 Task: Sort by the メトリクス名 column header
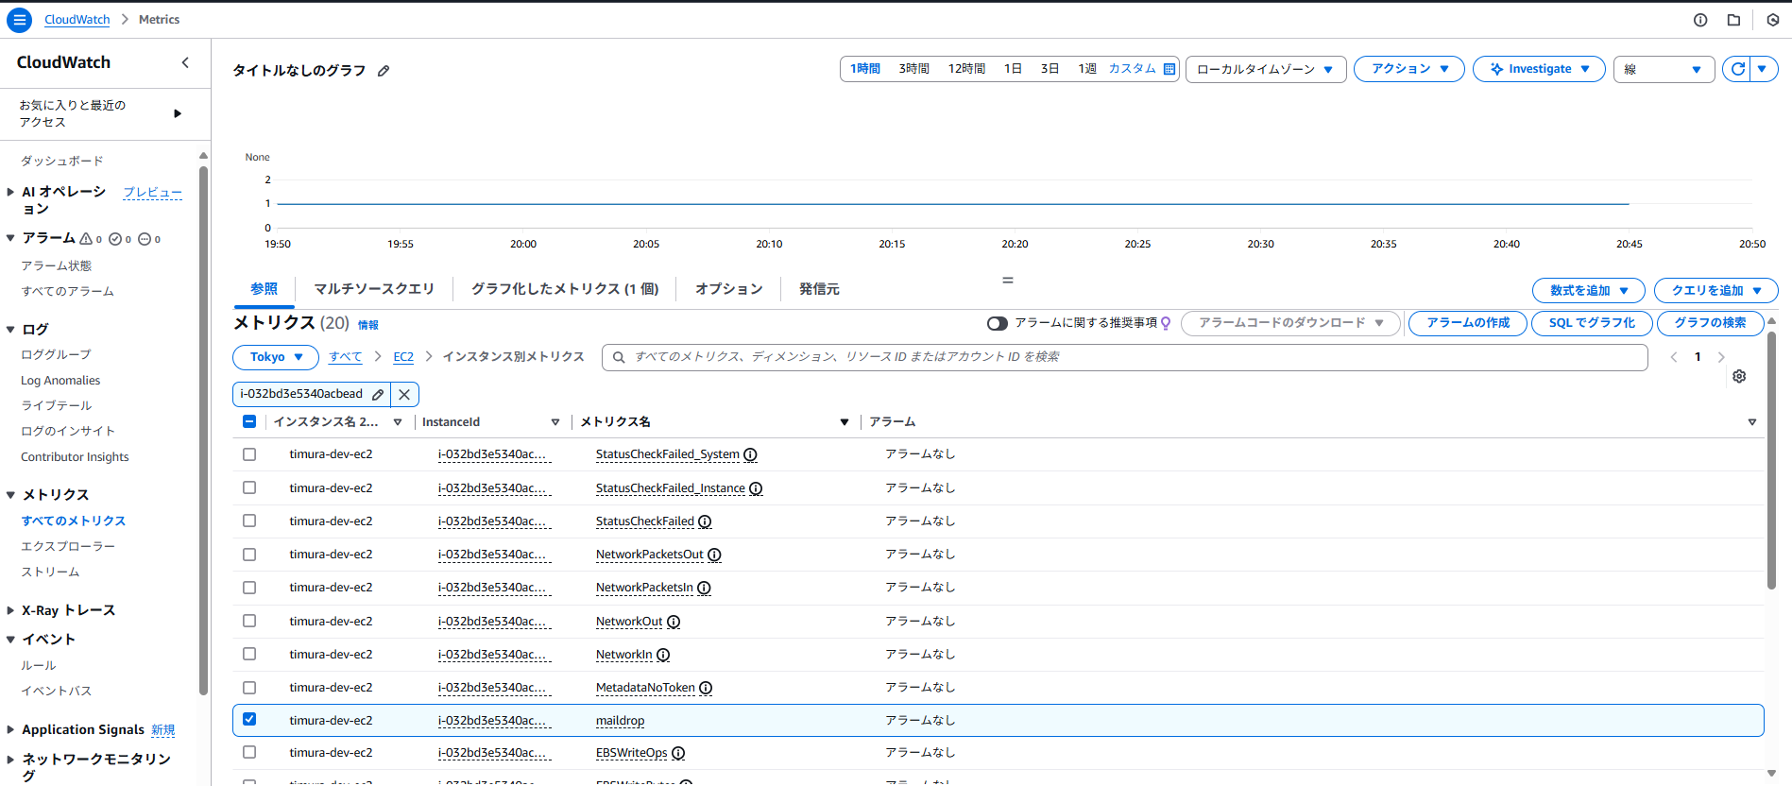[615, 422]
